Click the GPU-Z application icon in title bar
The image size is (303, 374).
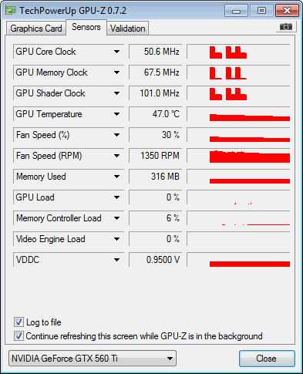click(11, 11)
